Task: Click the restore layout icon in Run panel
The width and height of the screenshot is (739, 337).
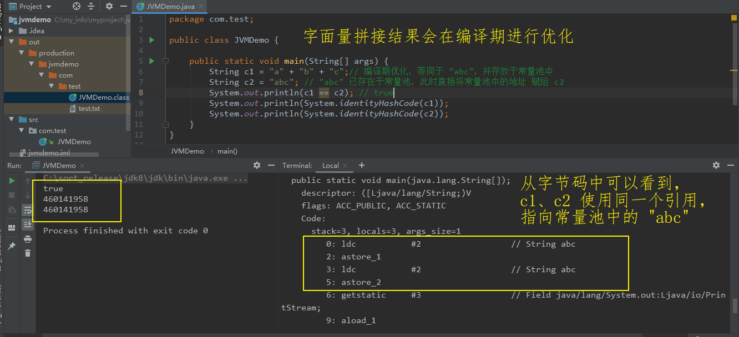Action: point(12,228)
